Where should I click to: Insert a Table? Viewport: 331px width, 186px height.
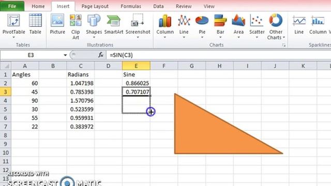[35, 24]
